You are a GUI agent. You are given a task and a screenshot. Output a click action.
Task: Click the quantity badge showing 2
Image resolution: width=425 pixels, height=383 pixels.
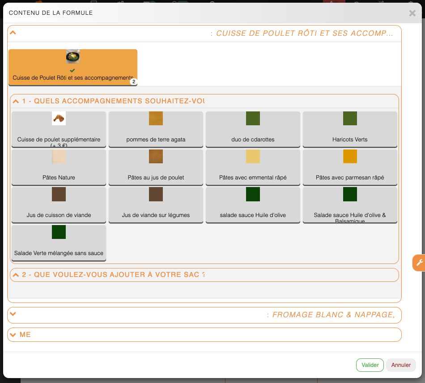point(133,82)
